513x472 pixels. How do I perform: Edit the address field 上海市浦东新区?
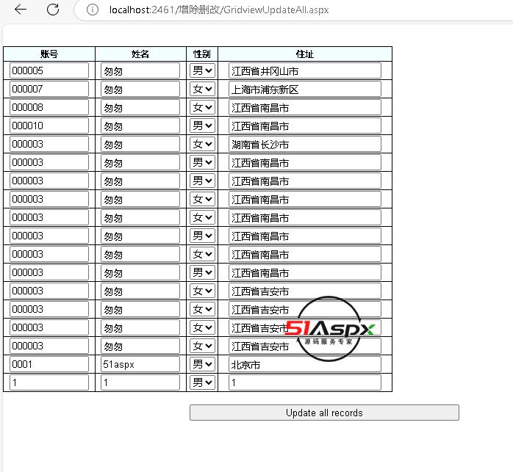tap(305, 89)
